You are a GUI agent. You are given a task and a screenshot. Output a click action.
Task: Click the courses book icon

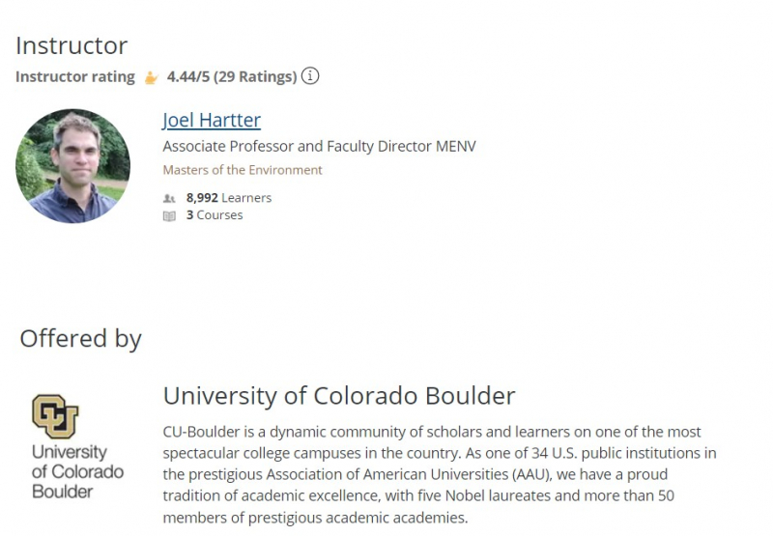(169, 215)
